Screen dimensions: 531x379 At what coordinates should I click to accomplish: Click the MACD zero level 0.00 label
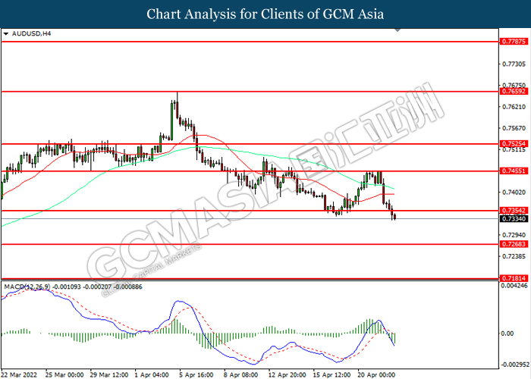pyautogui.click(x=507, y=334)
